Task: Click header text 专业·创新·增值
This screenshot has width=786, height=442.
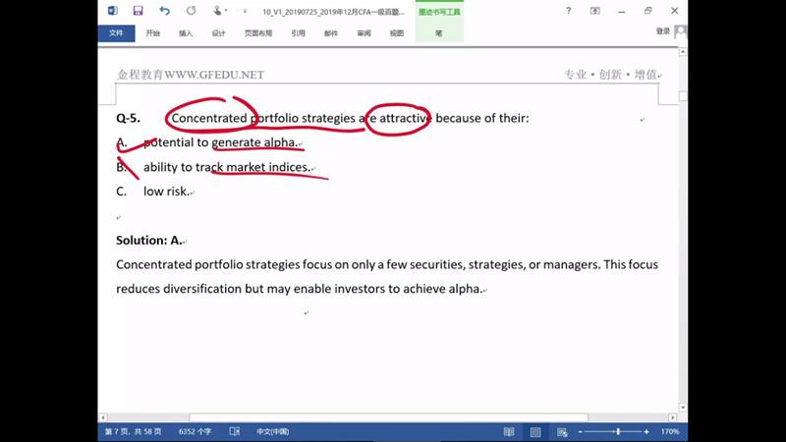Action: point(610,75)
